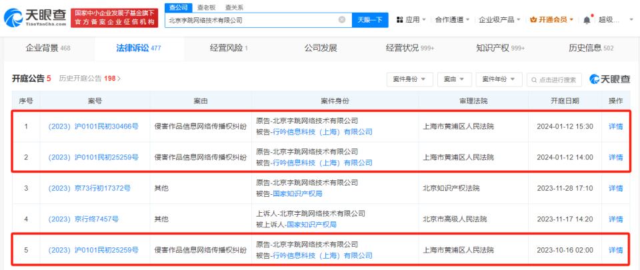Screen dimensions: 640x270
Task: Click date 2024-01-12 15:30 cell
Action: tap(565, 126)
